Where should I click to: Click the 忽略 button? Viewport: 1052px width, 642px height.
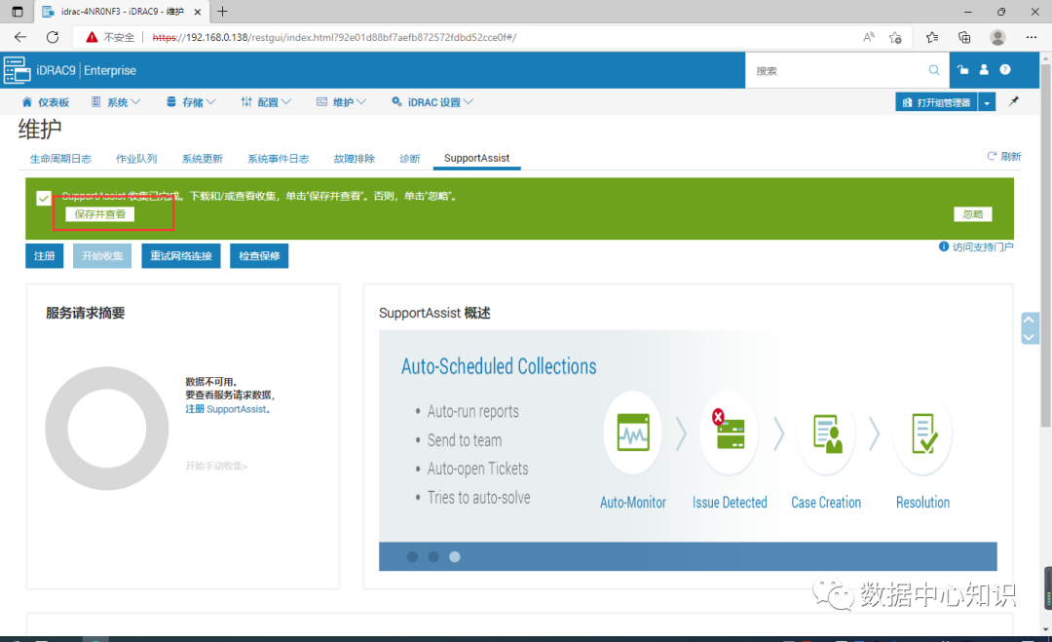[x=973, y=214]
